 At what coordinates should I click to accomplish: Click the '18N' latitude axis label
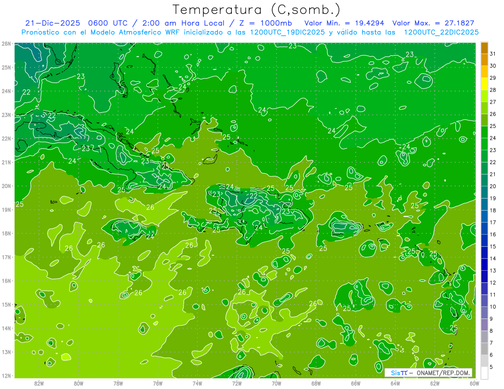tap(6, 233)
